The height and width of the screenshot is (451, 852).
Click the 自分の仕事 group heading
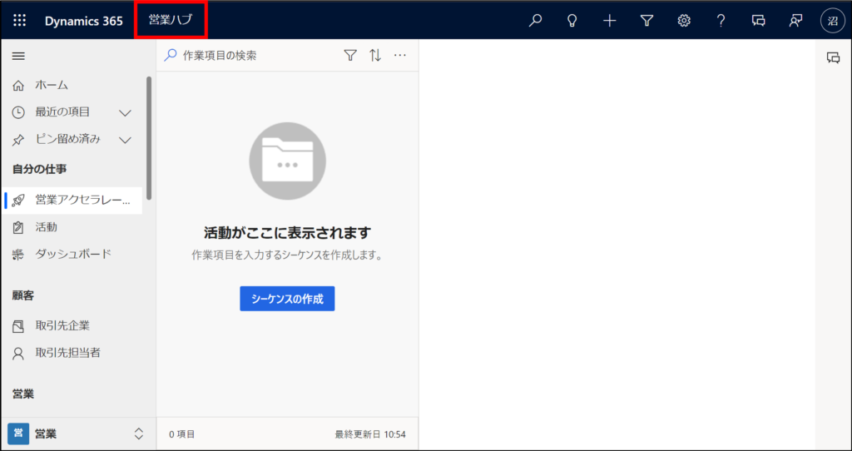tap(40, 170)
